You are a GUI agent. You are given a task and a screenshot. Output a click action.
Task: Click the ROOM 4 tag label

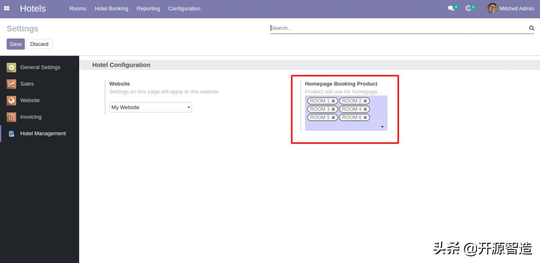tap(352, 109)
